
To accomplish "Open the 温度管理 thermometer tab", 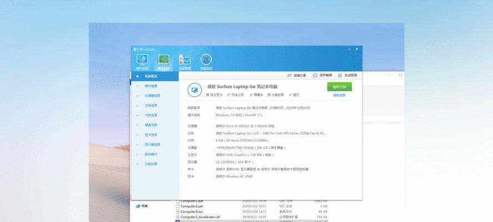I will tap(185, 62).
